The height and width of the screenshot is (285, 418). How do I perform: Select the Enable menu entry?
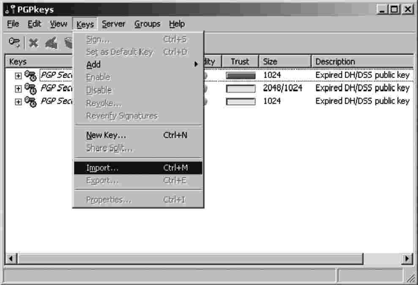point(138,77)
